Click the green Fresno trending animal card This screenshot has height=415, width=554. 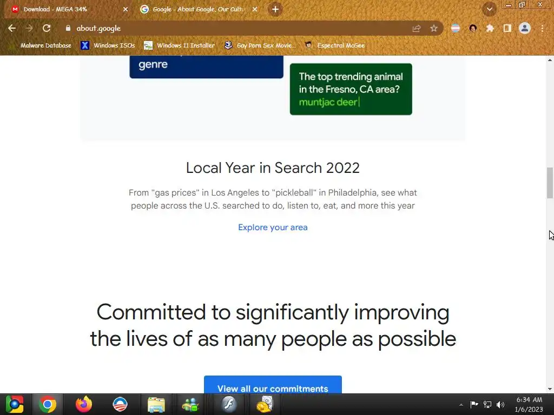point(351,89)
